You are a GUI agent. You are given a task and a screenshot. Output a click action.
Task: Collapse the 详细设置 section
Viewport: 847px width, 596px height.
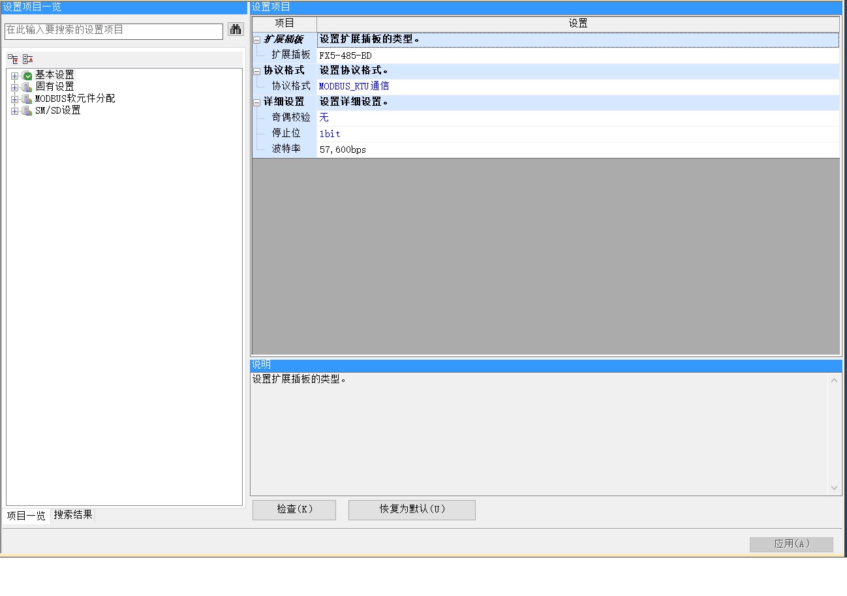click(x=257, y=102)
